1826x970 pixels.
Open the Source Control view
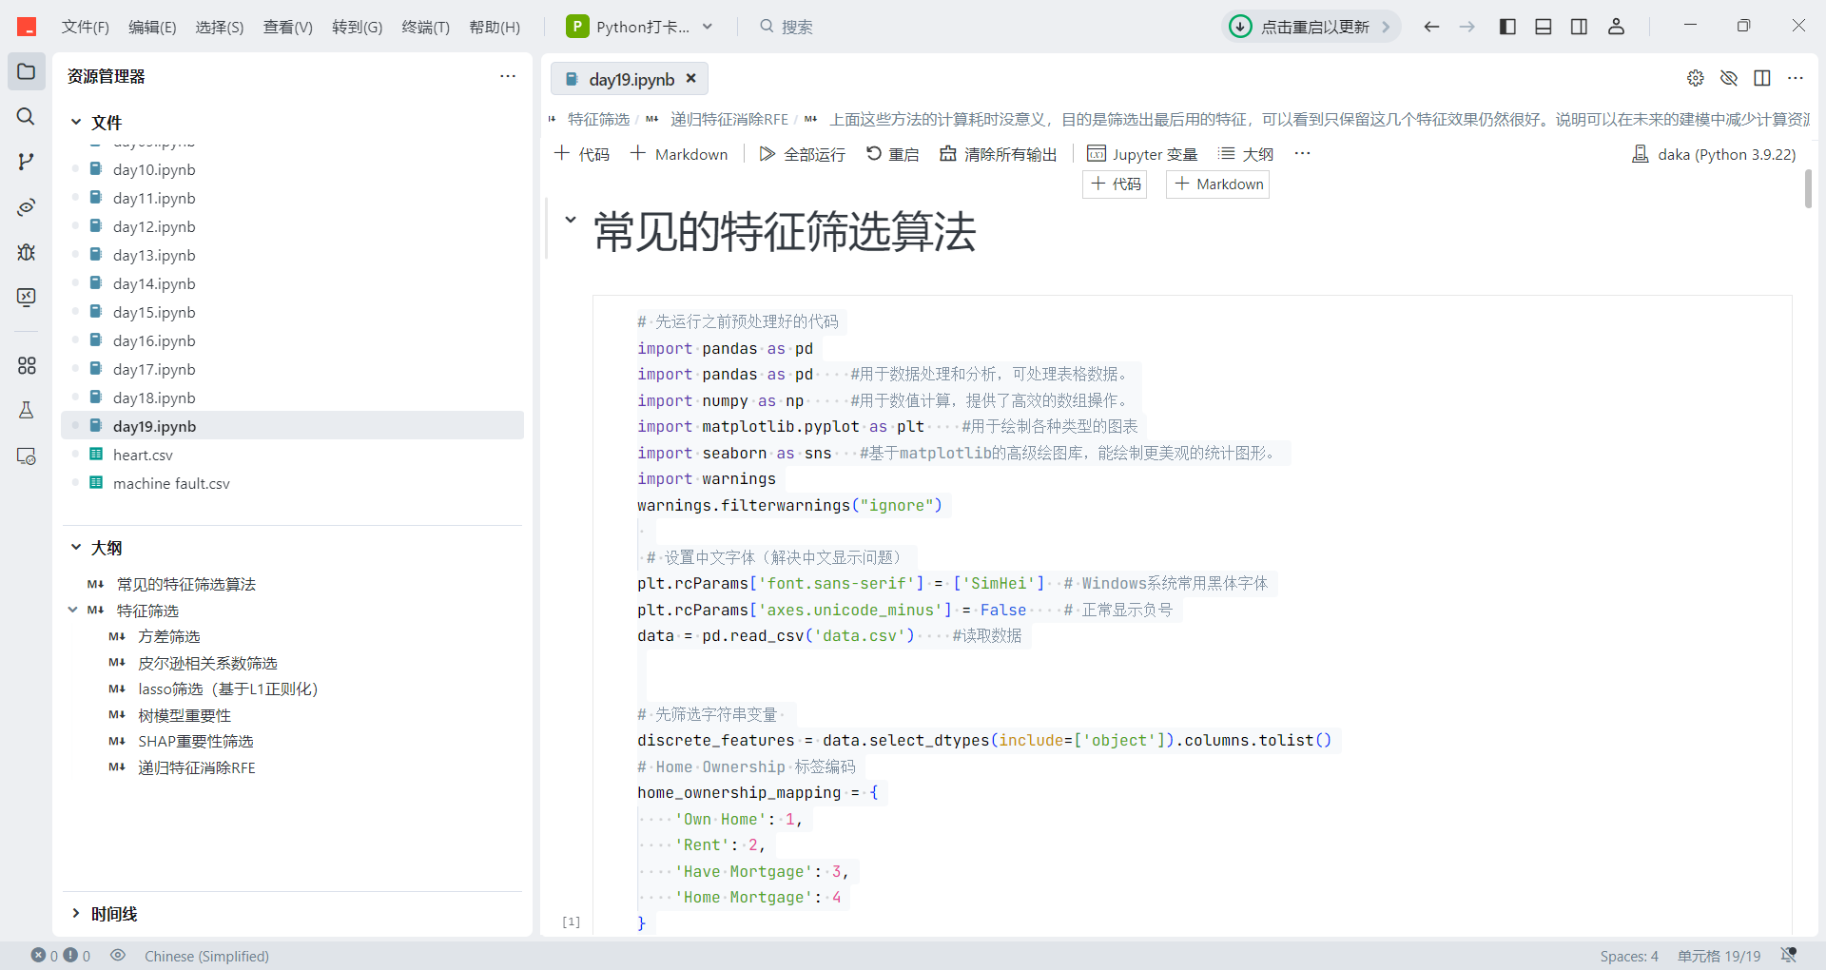pyautogui.click(x=26, y=162)
